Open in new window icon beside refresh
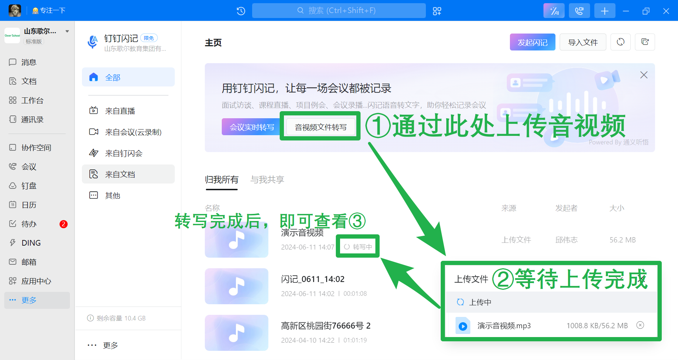This screenshot has height=360, width=678. pyautogui.click(x=645, y=42)
